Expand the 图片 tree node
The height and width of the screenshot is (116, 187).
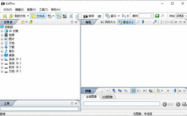pos(2,39)
